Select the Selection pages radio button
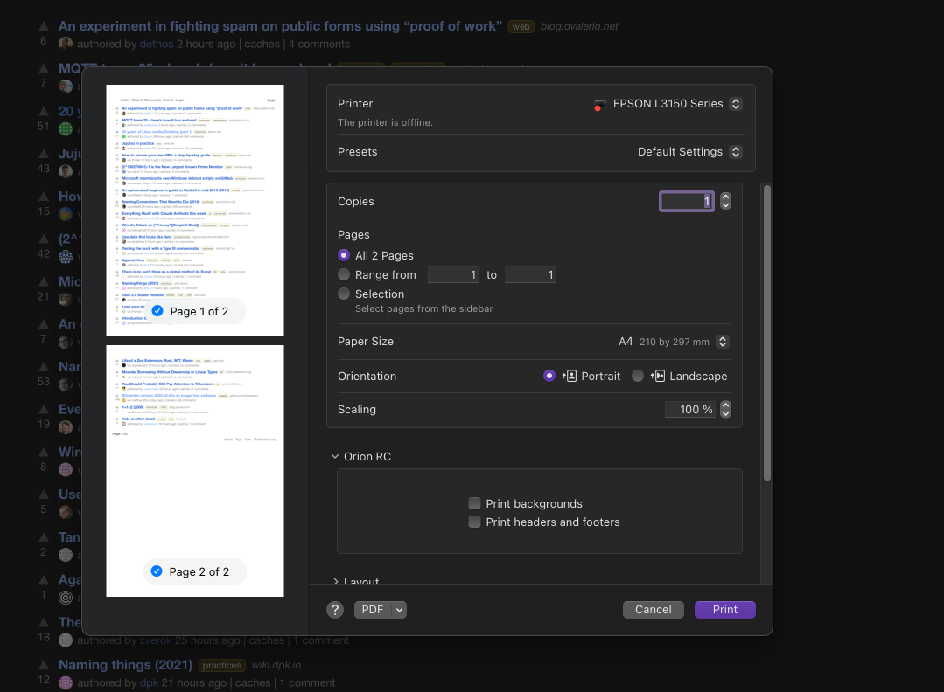This screenshot has width=944, height=692. (x=344, y=294)
